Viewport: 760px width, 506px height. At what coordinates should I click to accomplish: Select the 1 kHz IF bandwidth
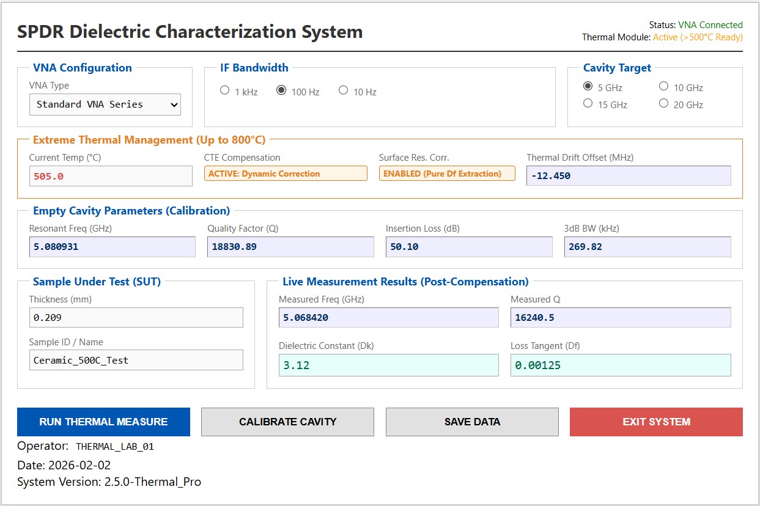tap(224, 91)
